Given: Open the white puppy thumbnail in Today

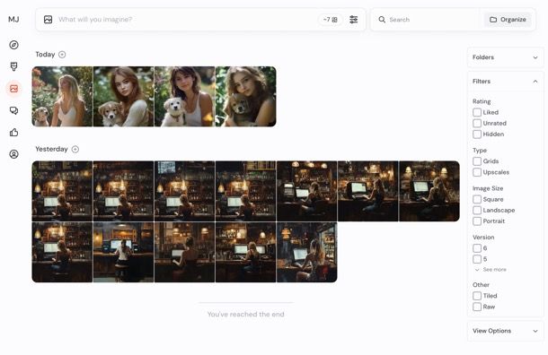Looking at the screenshot, I should click(184, 97).
